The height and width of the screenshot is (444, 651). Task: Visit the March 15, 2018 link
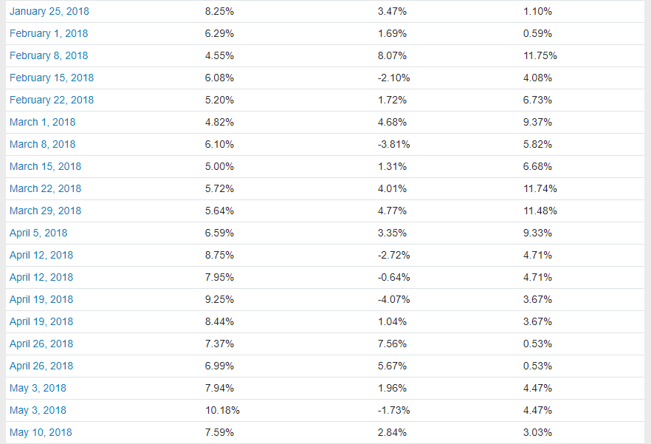pos(45,166)
